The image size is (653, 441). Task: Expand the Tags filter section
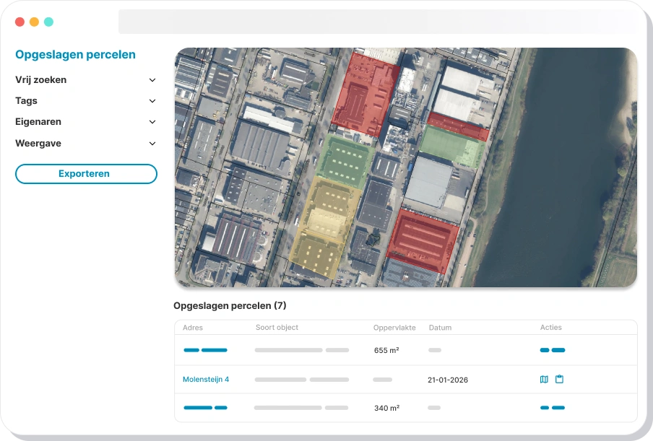(x=152, y=101)
